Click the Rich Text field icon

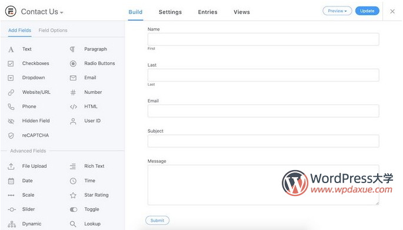pos(73,167)
